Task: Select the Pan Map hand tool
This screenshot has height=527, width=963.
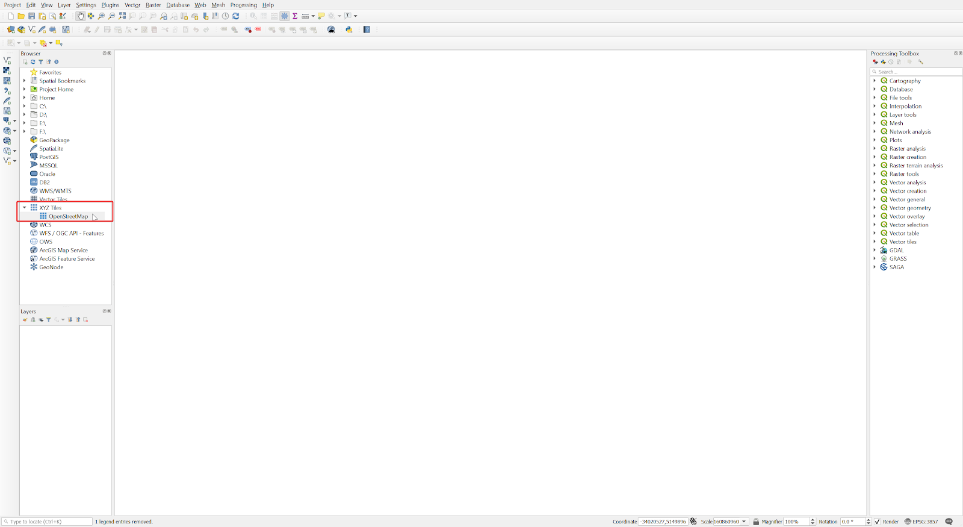Action: (80, 16)
